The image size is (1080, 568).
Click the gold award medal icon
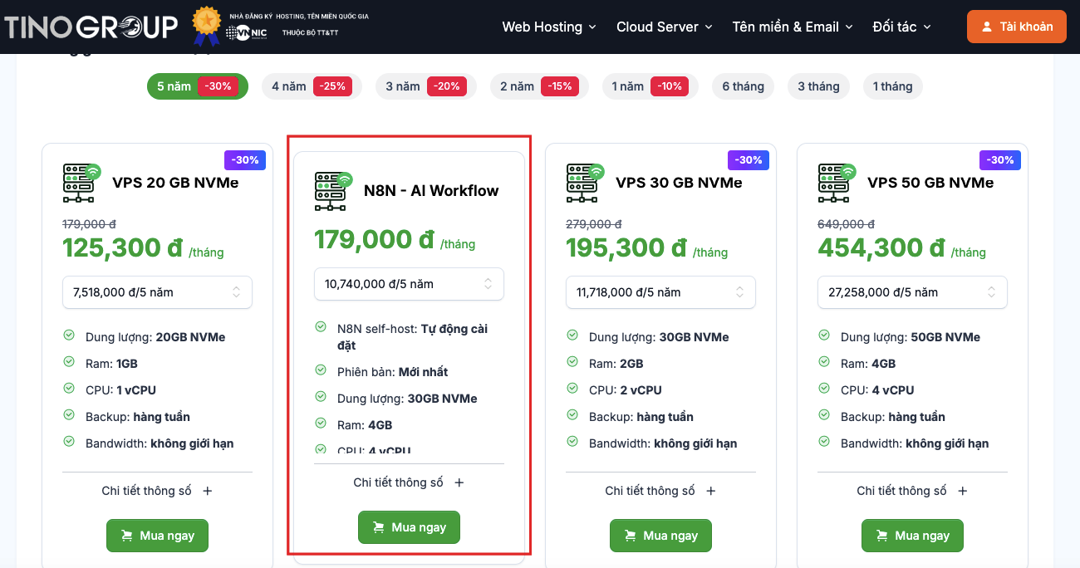[x=207, y=26]
